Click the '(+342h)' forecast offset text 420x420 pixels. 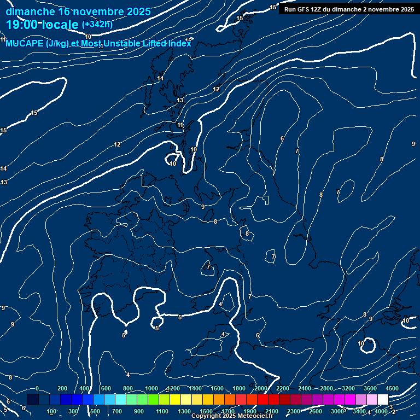pyautogui.click(x=97, y=25)
